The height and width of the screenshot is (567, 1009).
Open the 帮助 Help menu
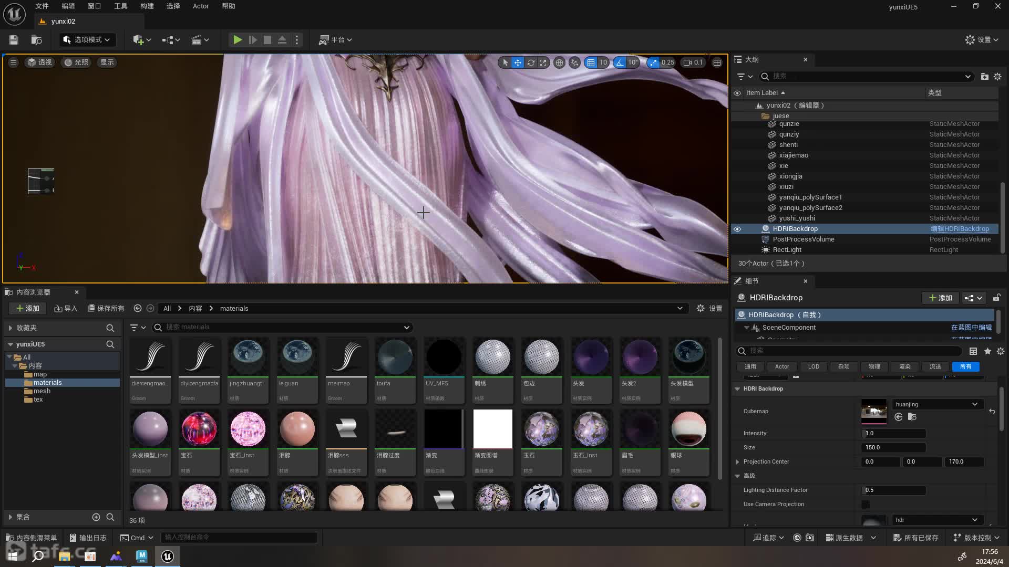(x=229, y=6)
